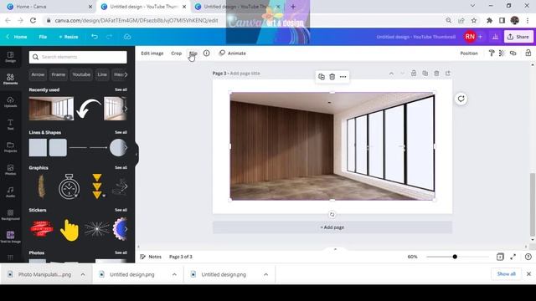Click the Redo arrow in top bar
Viewport: 536px width, 301px height.
(109, 37)
